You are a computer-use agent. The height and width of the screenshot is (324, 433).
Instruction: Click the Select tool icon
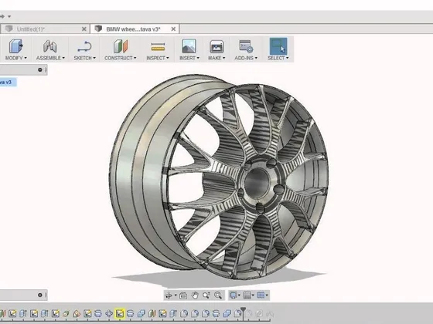point(278,46)
